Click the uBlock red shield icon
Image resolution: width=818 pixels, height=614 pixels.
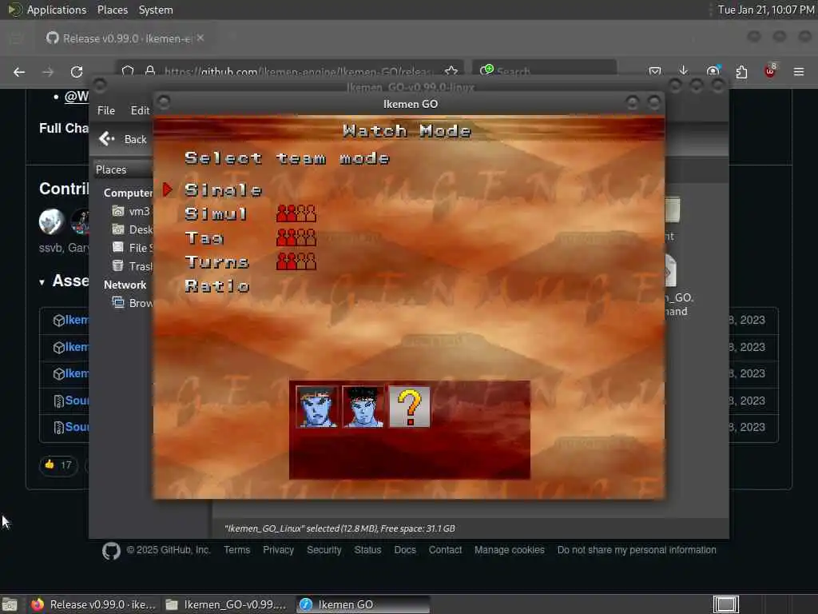[x=771, y=71]
